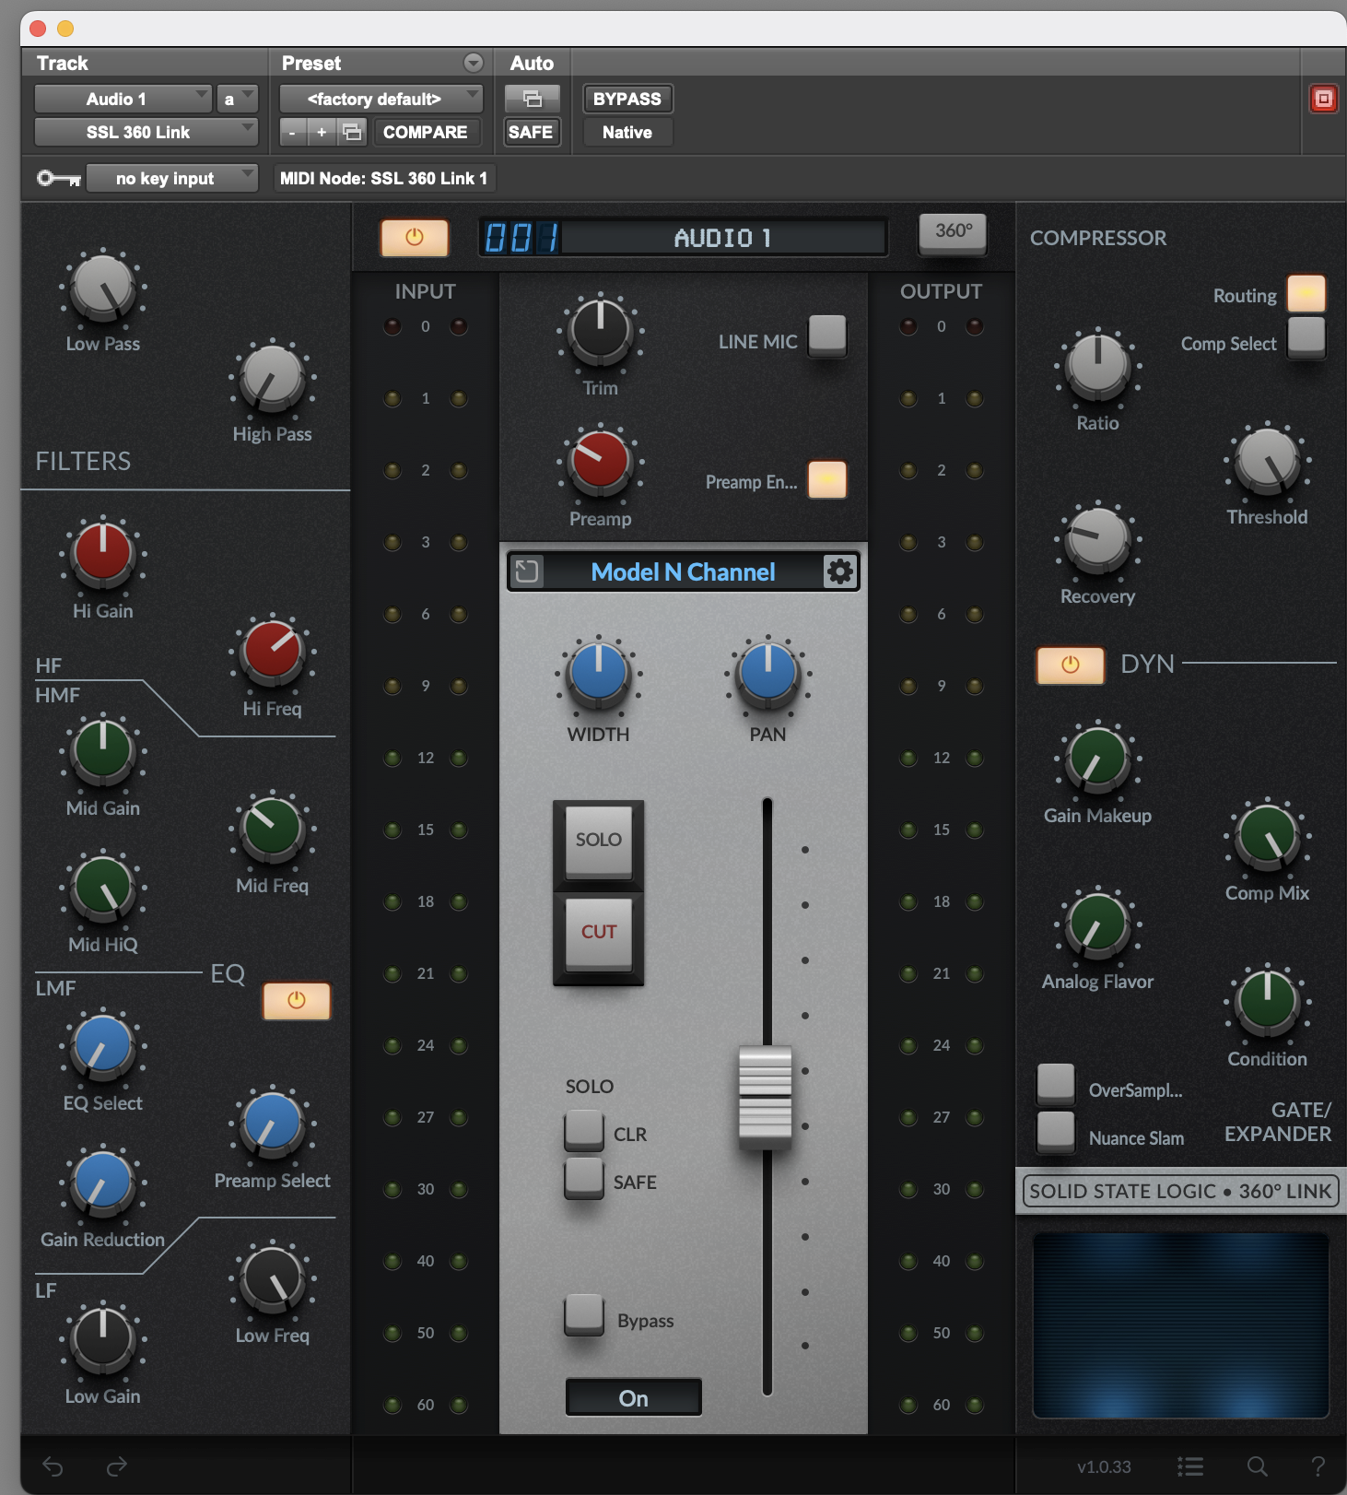Toggle the Comp Select switch
This screenshot has height=1495, width=1347.
tap(1306, 336)
